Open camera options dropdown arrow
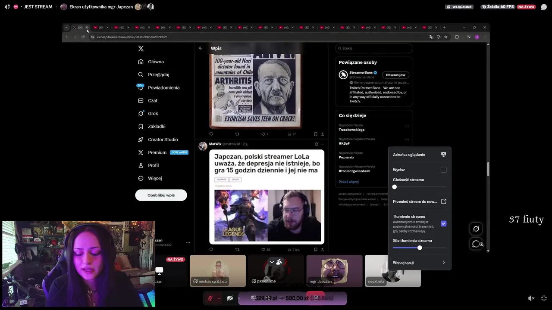This screenshot has width=552, height=310. (x=238, y=298)
